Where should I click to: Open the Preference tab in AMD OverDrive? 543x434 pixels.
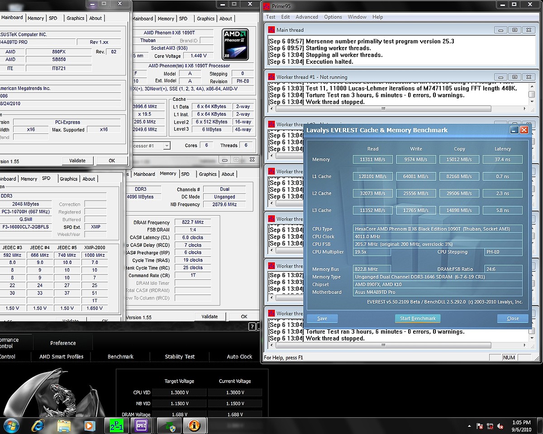coord(63,343)
